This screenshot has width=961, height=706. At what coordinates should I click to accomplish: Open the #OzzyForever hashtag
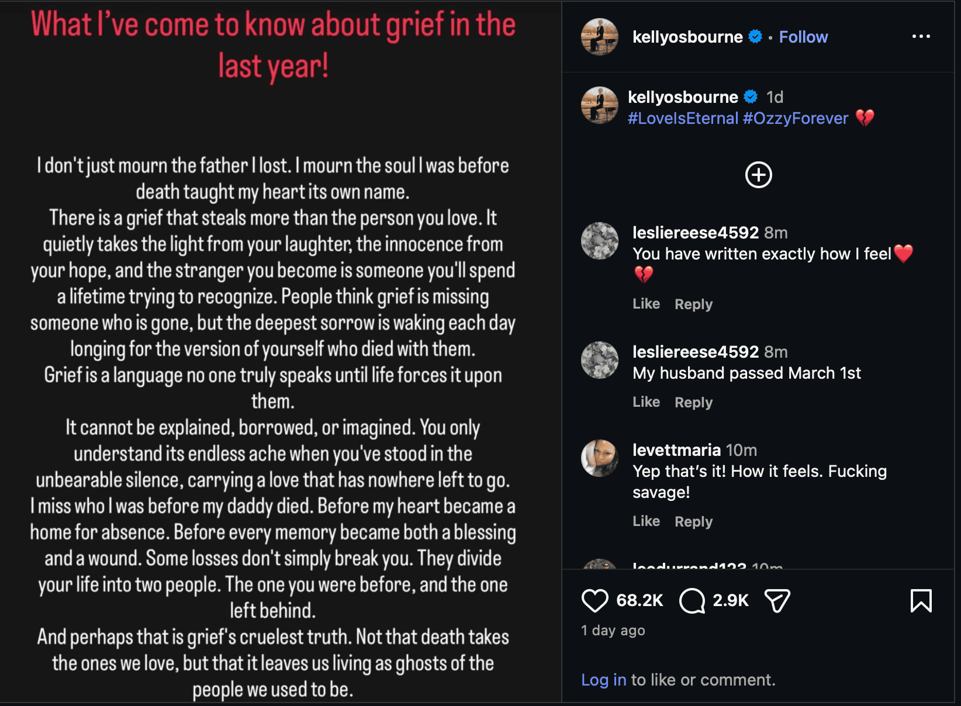coord(796,118)
